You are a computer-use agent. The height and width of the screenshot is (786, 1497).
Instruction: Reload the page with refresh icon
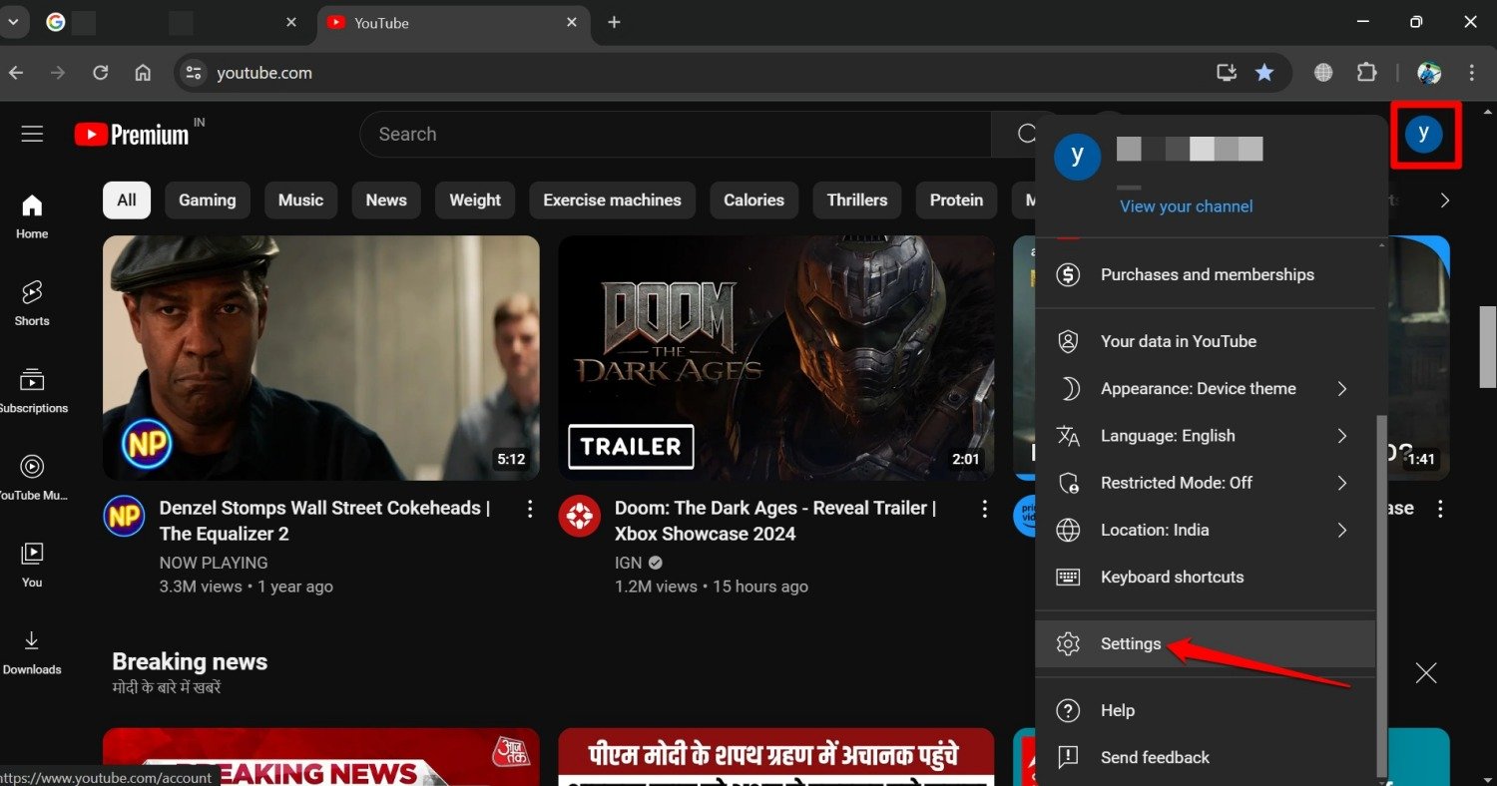click(100, 73)
